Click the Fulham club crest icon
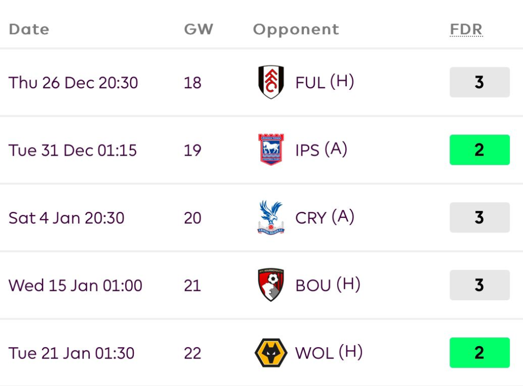The width and height of the screenshot is (523, 386). coord(271,82)
